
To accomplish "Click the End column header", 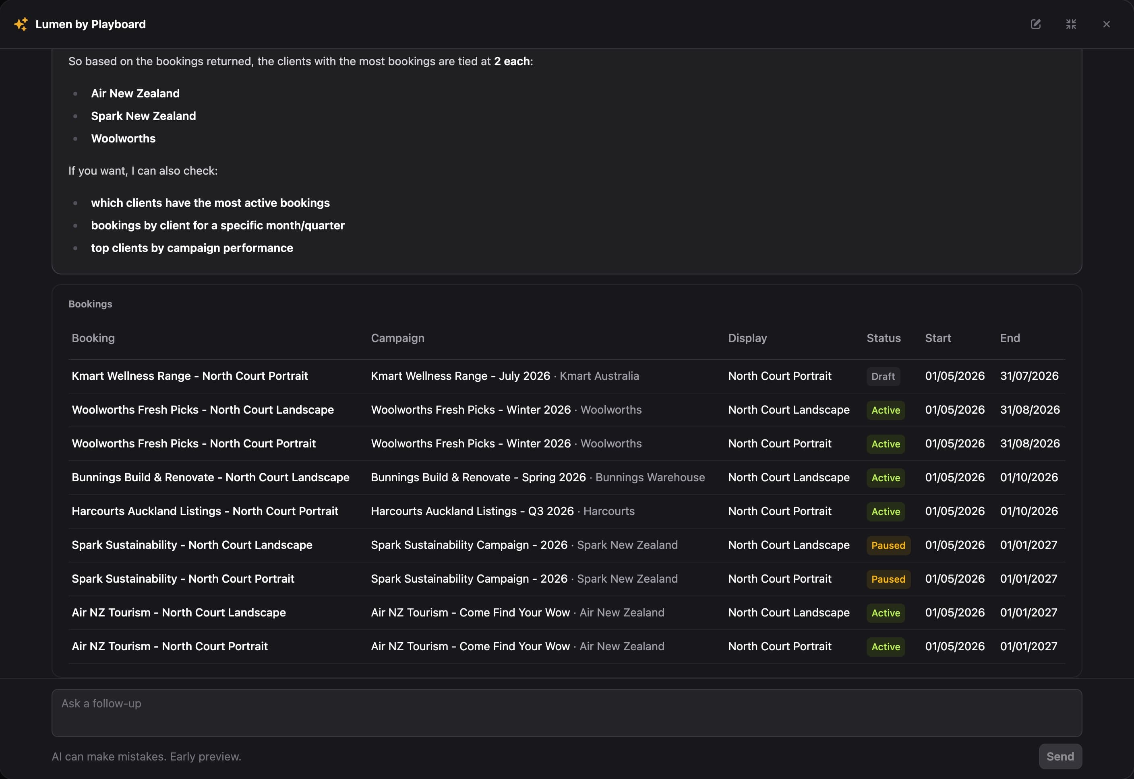I will click(1010, 338).
